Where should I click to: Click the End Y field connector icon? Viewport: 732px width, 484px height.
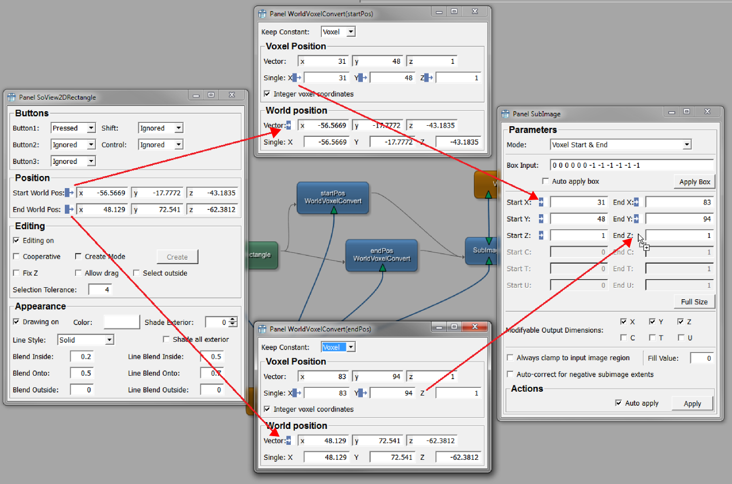tap(636, 219)
